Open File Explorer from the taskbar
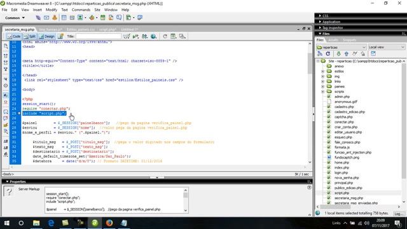The height and width of the screenshot is (229, 407). pos(36,223)
